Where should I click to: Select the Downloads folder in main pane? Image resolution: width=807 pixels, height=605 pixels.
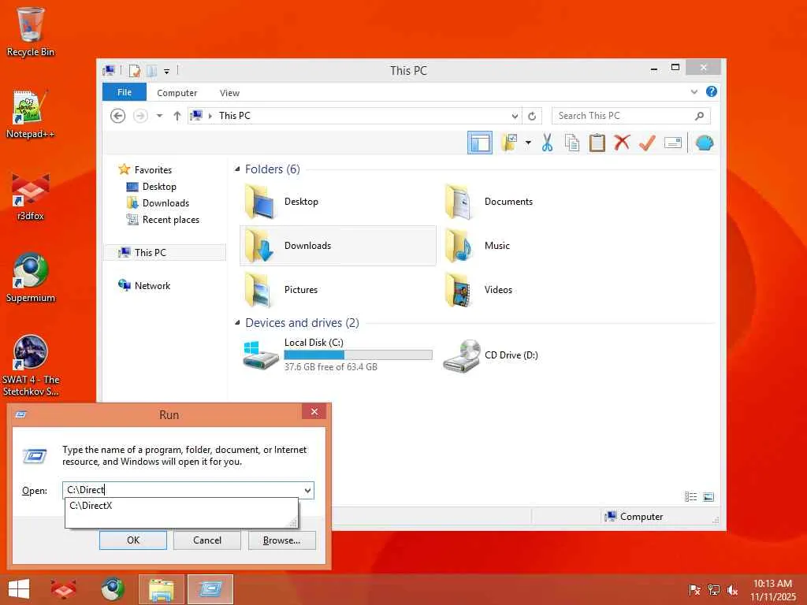[337, 246]
